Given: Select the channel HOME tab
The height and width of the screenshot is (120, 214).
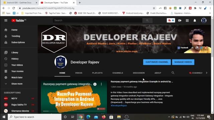Looking at the screenshot, I should [x=62, y=73].
